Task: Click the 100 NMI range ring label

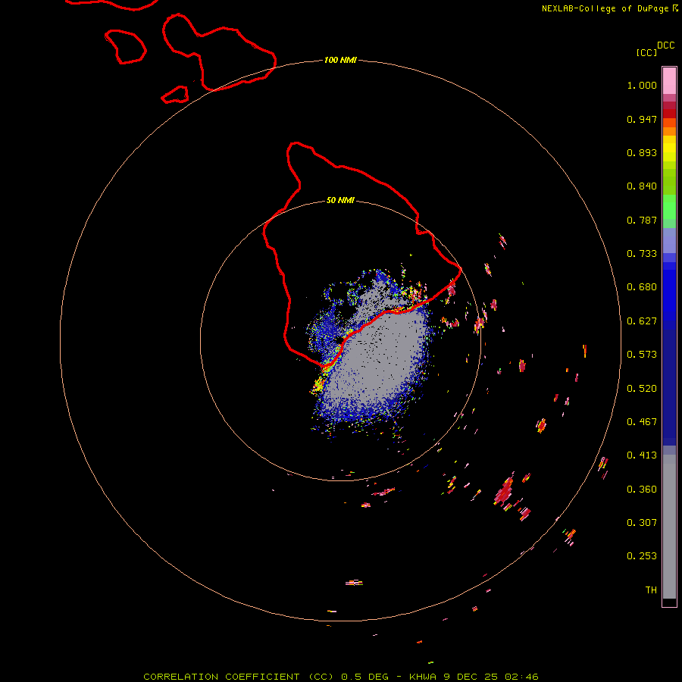Action: pos(340,60)
